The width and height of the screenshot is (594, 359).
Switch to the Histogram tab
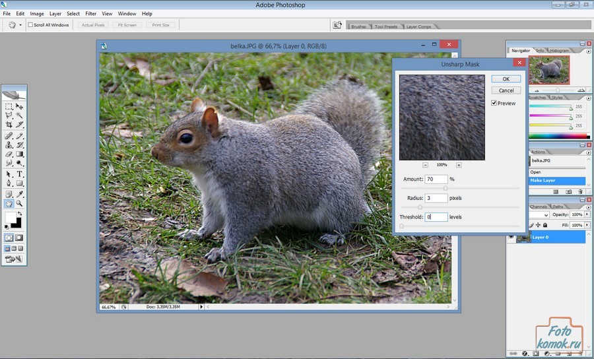click(x=559, y=50)
